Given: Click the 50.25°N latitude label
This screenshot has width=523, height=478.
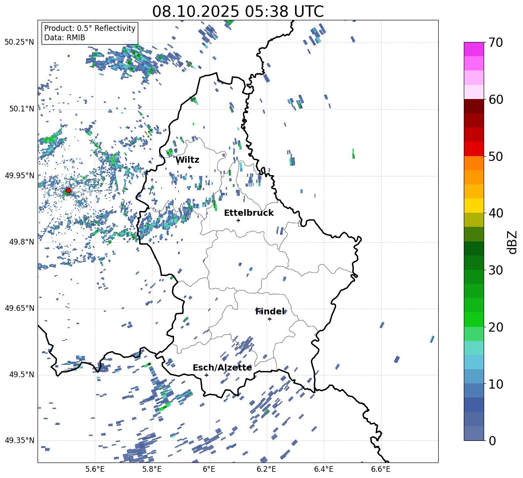Looking at the screenshot, I should point(19,42).
